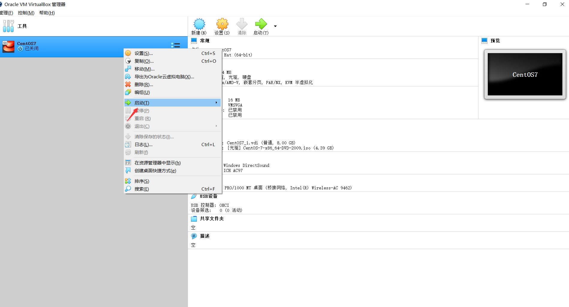Open the Description (描述) section

[205, 236]
